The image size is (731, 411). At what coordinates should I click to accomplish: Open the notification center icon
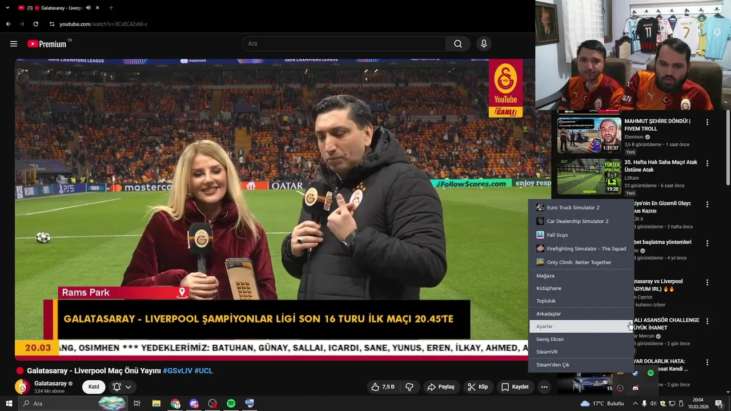(x=719, y=404)
